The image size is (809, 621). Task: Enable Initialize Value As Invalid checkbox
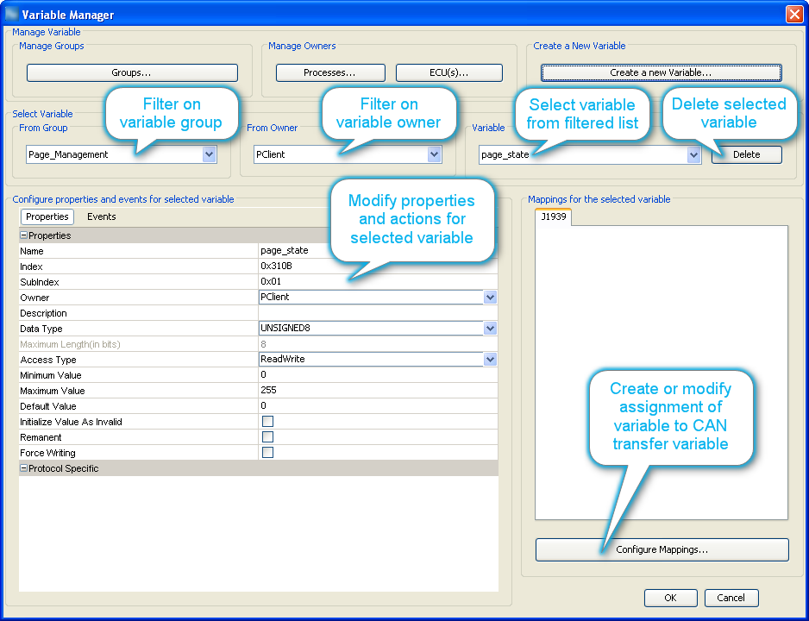coord(267,422)
